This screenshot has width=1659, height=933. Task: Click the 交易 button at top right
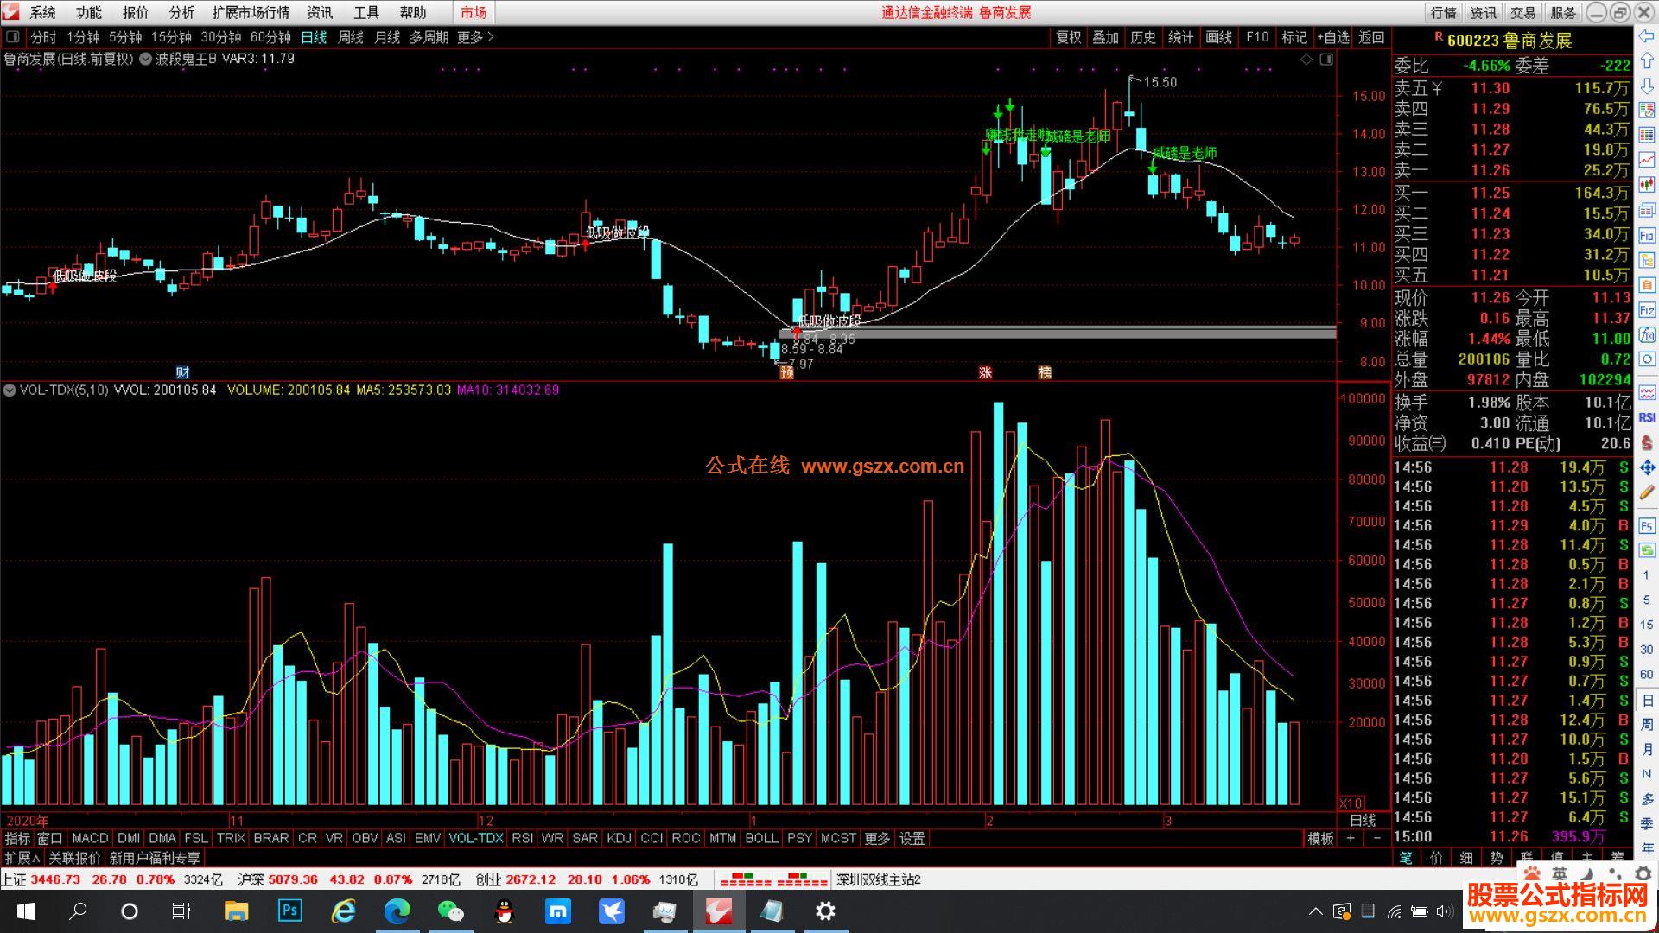(1522, 12)
